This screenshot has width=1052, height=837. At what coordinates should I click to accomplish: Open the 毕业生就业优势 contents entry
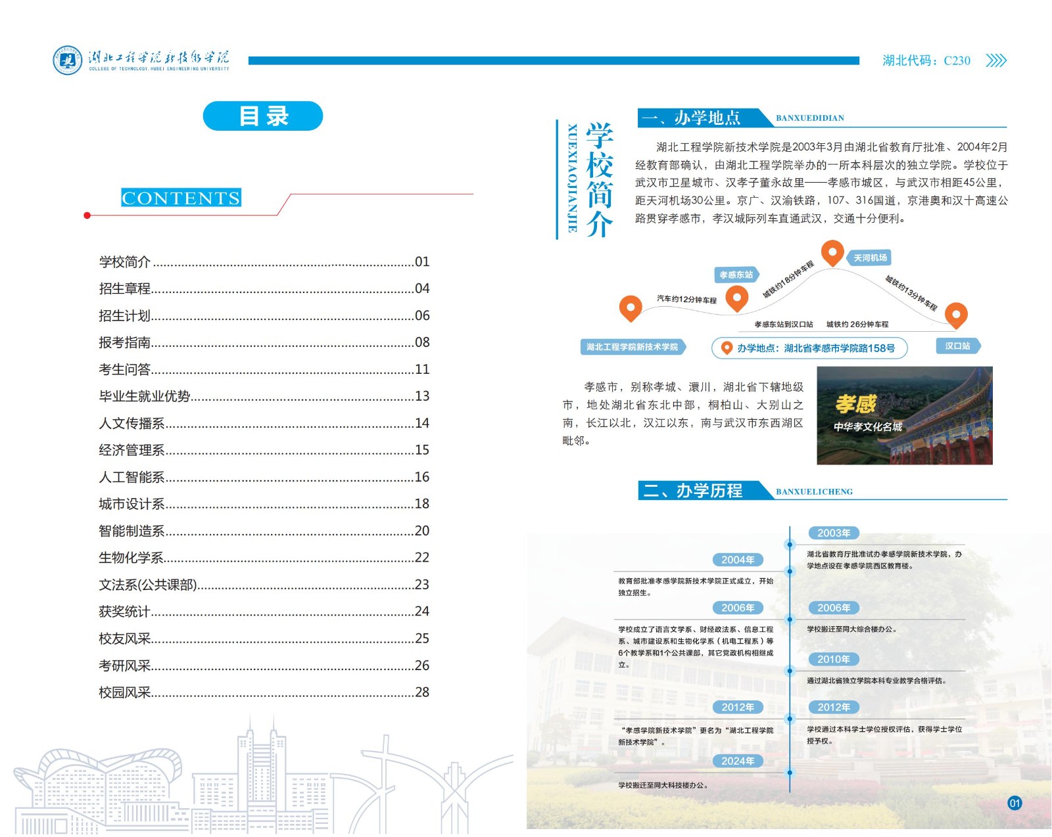pos(264,396)
